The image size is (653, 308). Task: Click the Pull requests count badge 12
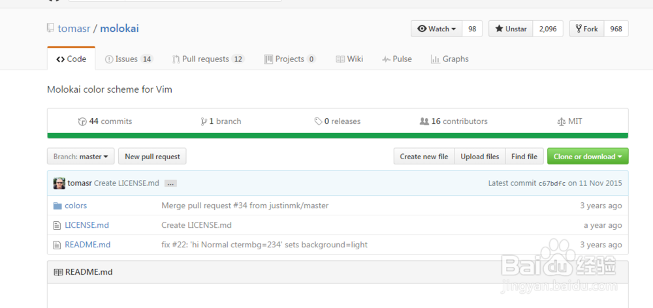point(238,59)
